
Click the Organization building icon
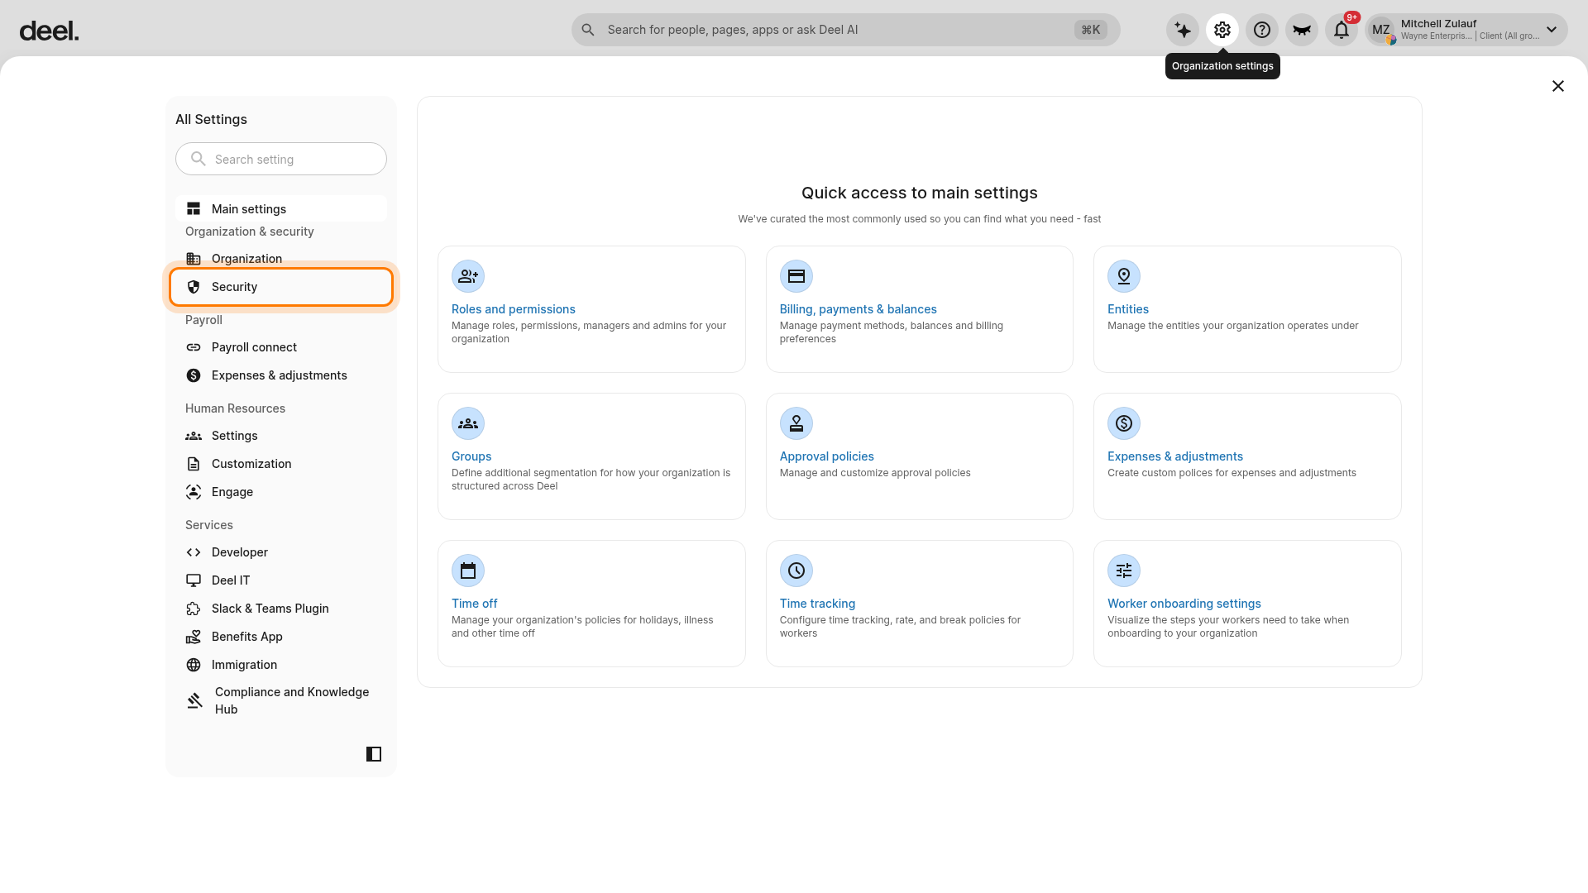point(194,259)
